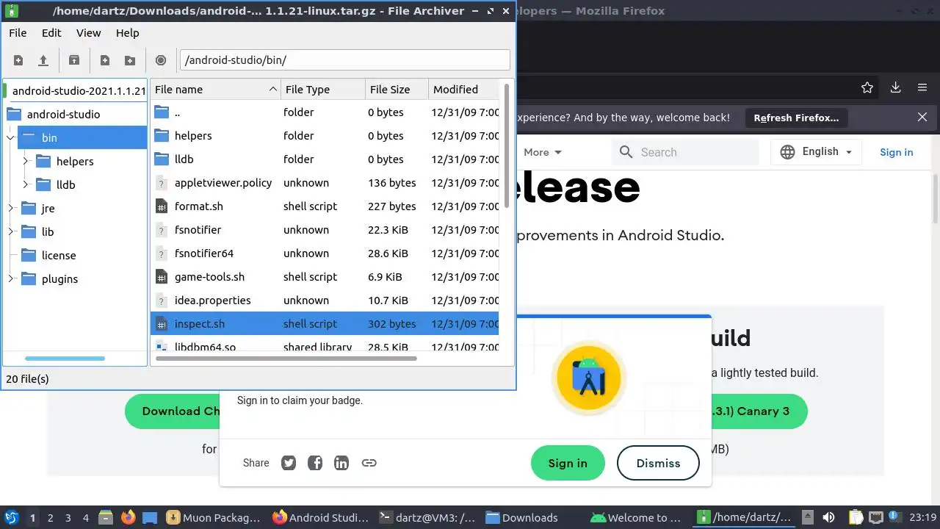This screenshot has height=529, width=940.
Task: Click the globe language icon
Action: click(787, 152)
